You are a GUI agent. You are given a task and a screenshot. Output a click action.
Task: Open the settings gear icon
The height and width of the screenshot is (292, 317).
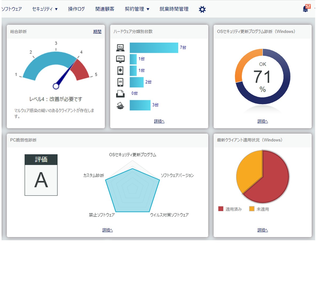point(202,9)
